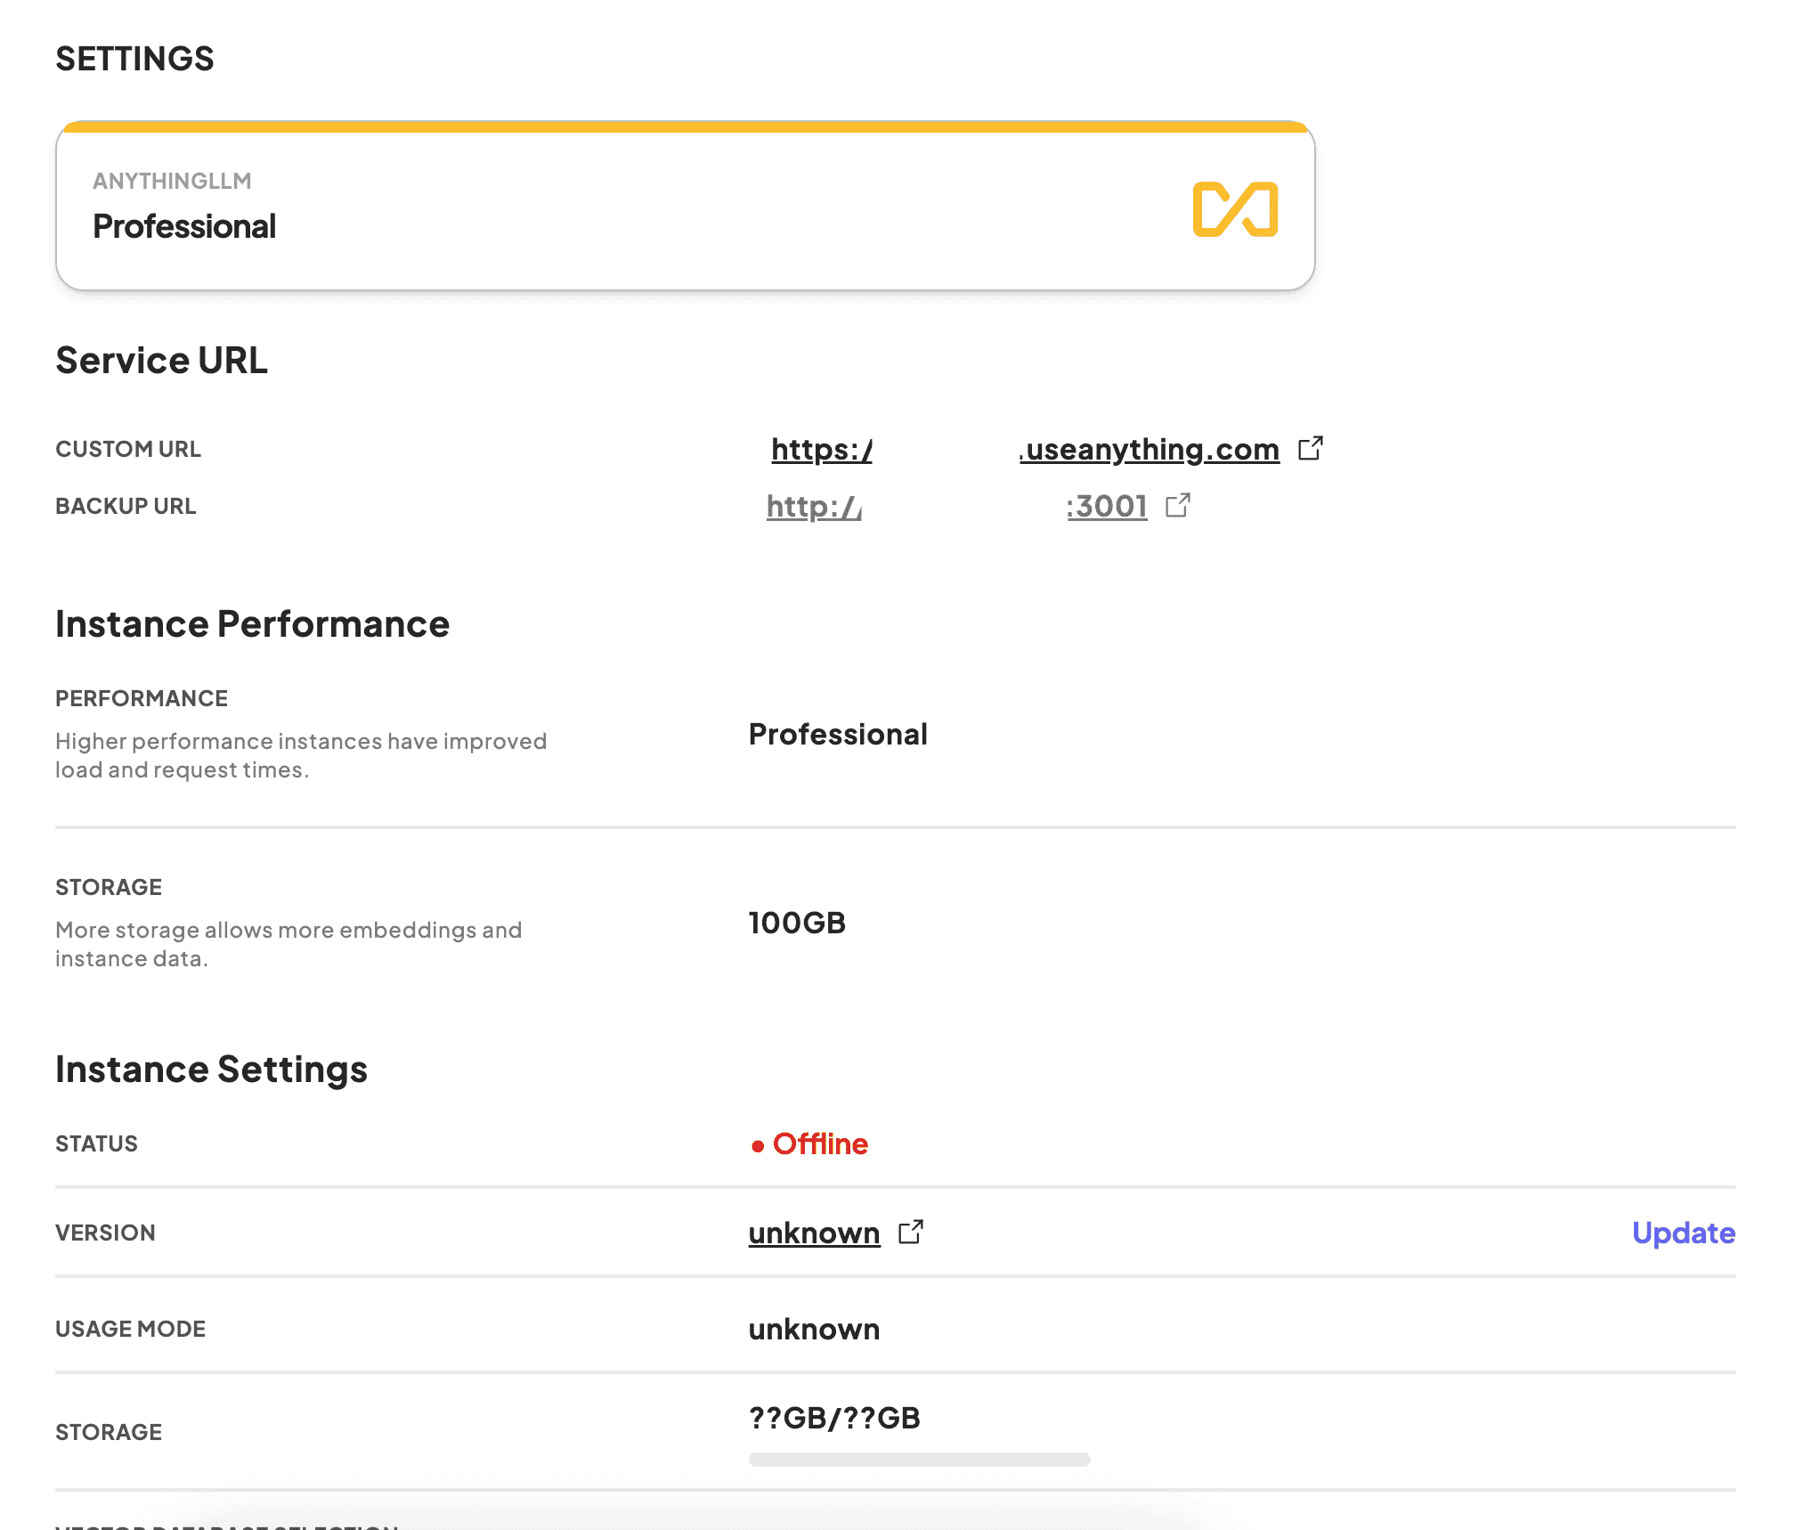Open the useanything.com custom URL link

pyautogui.click(x=1148, y=450)
